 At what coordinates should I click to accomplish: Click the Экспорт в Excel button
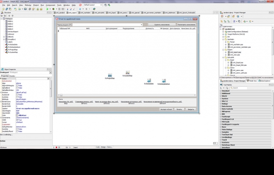166,109
